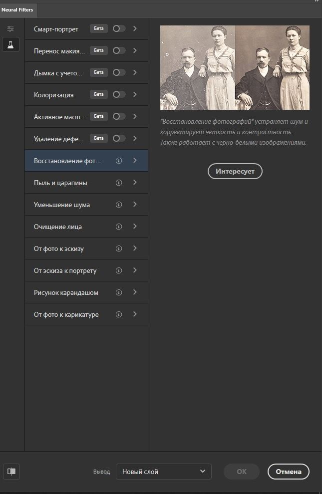Image resolution: width=322 pixels, height=494 pixels.
Task: Expand Пыль и царапины via its chevron
Action: (x=135, y=183)
